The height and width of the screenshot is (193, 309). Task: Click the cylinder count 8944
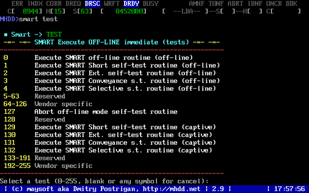pos(30,11)
